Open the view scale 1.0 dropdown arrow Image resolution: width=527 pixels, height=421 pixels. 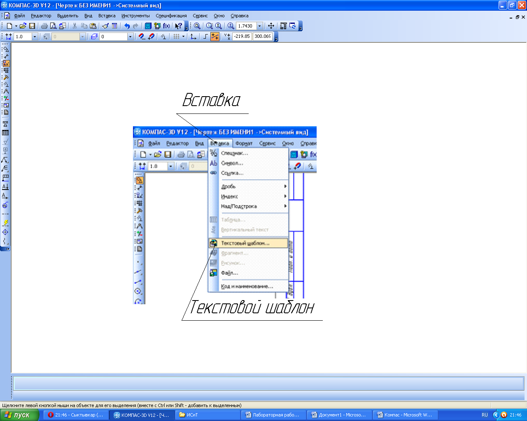(x=35, y=37)
